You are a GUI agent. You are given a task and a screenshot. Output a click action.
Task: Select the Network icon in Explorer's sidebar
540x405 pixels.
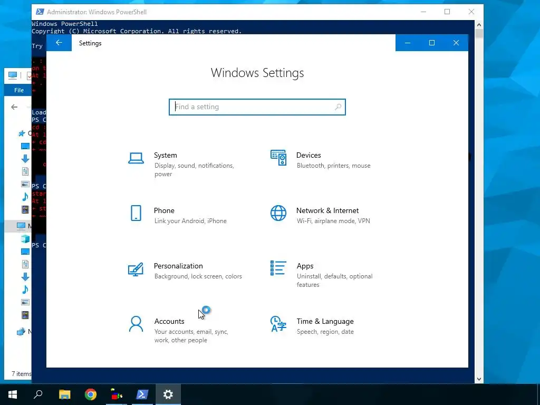pyautogui.click(x=21, y=331)
